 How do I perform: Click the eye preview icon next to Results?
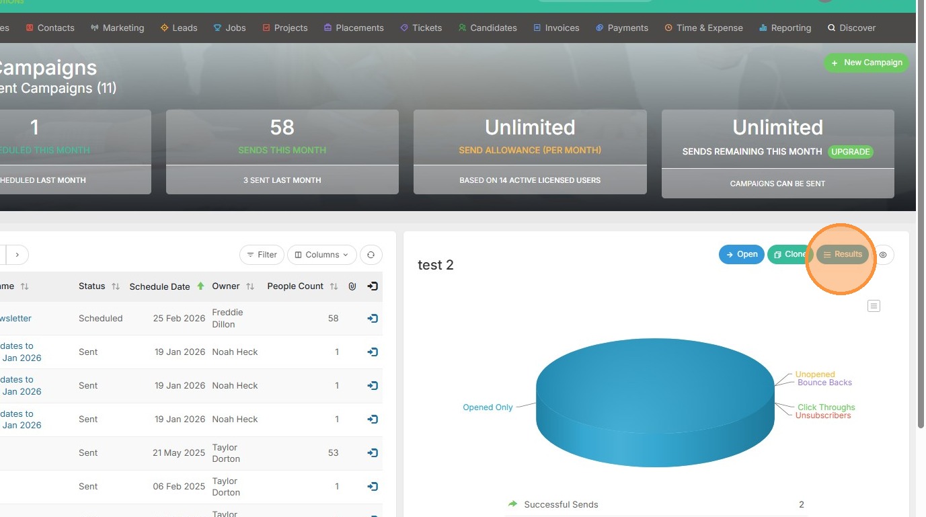(883, 255)
